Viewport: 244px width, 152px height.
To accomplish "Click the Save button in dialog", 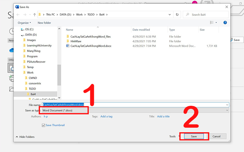I will point(194,136).
